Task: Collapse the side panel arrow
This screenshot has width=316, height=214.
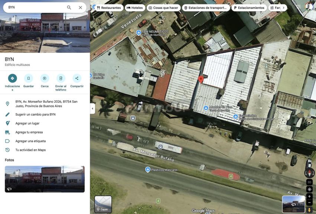Action: [92, 108]
